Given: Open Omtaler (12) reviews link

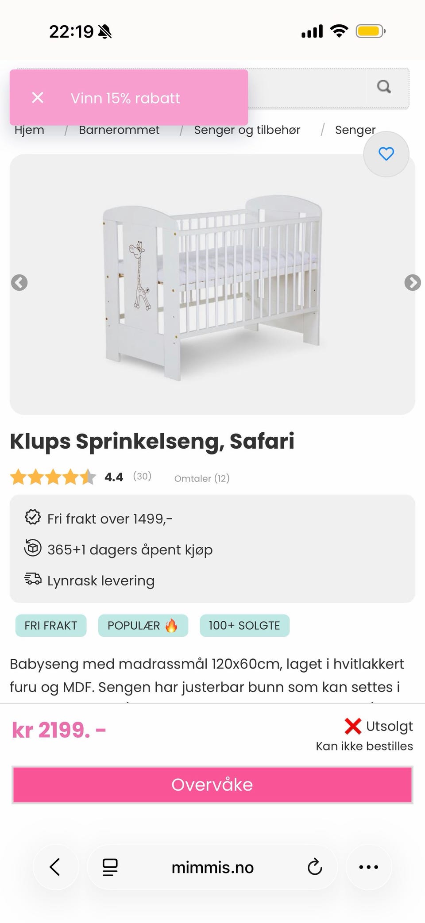Looking at the screenshot, I should point(202,478).
